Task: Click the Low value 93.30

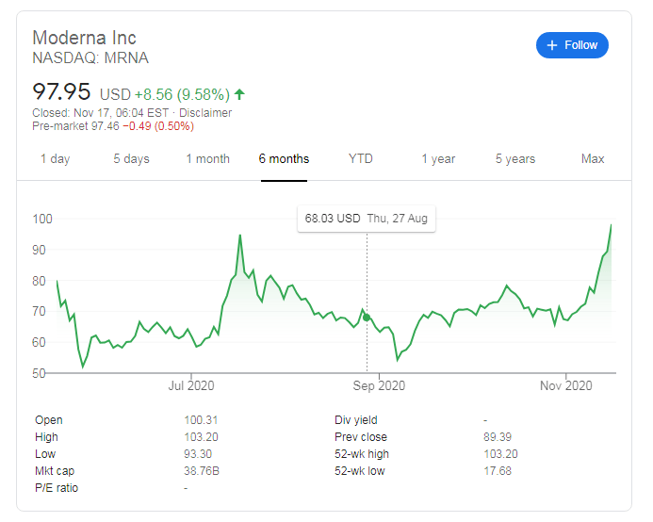Action: coord(198,454)
